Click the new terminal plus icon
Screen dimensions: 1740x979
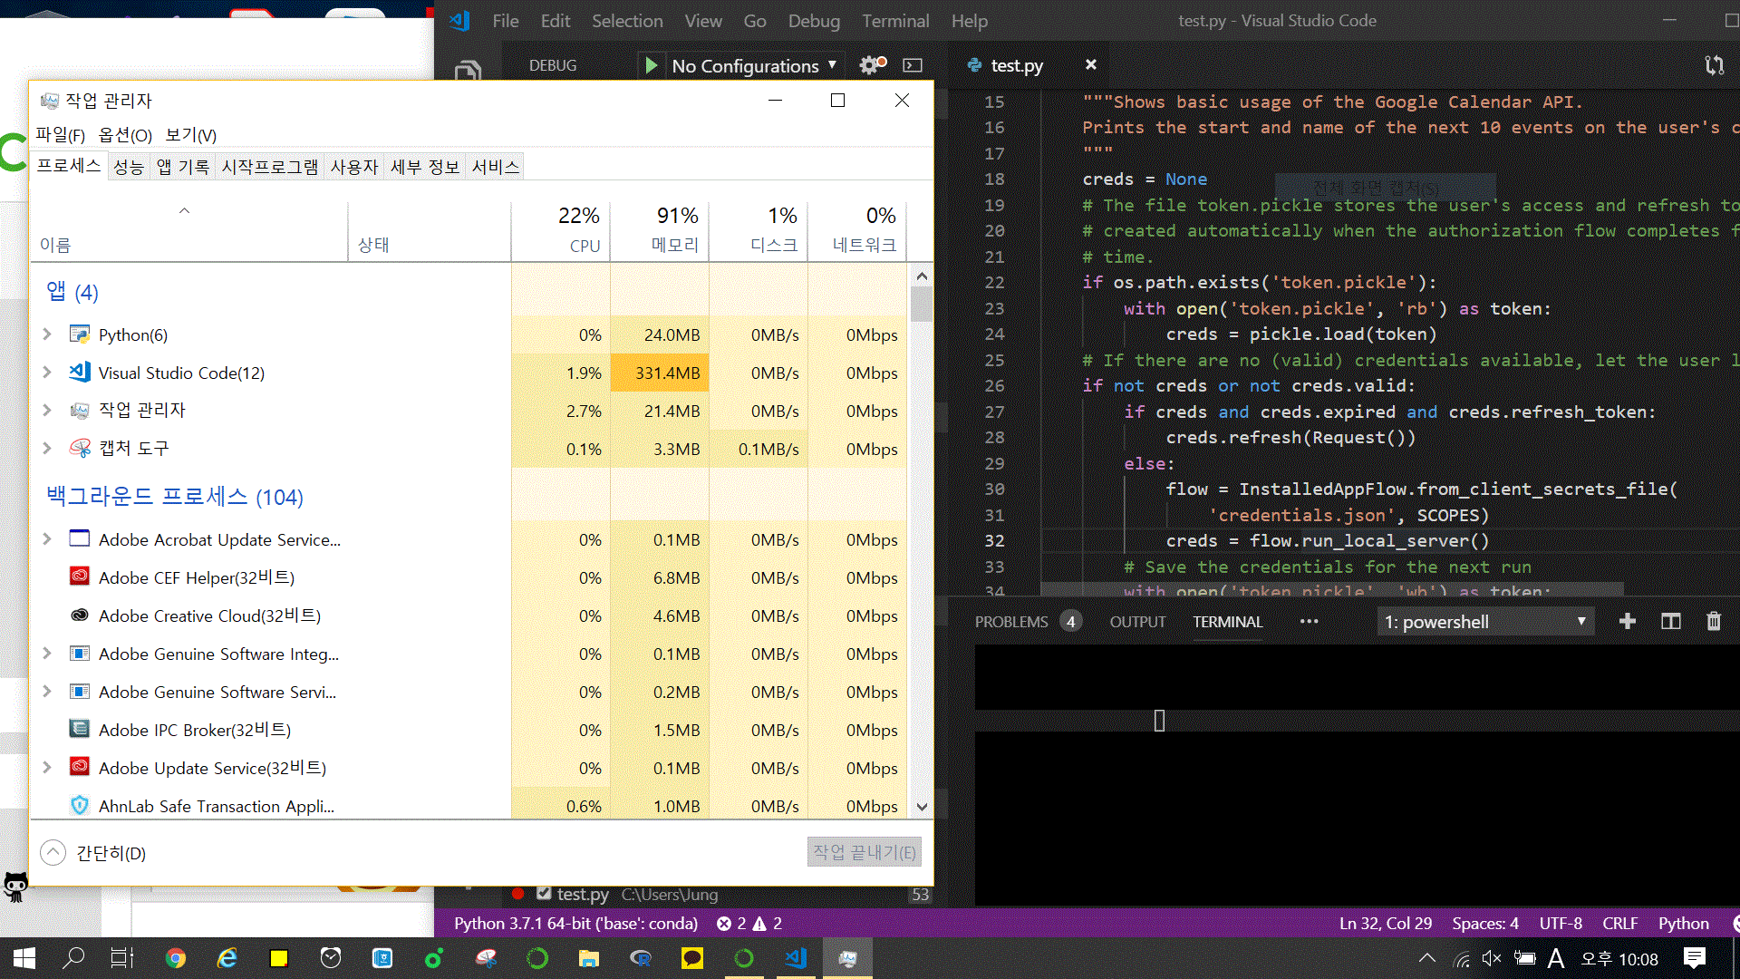(1627, 622)
